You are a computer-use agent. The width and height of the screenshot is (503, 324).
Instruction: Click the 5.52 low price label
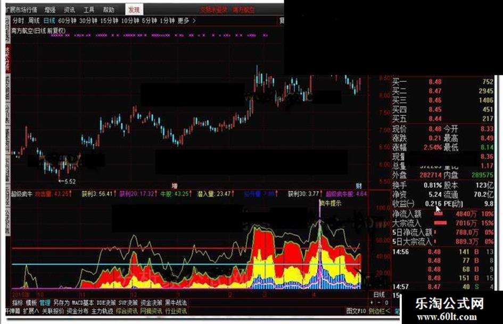(68, 181)
